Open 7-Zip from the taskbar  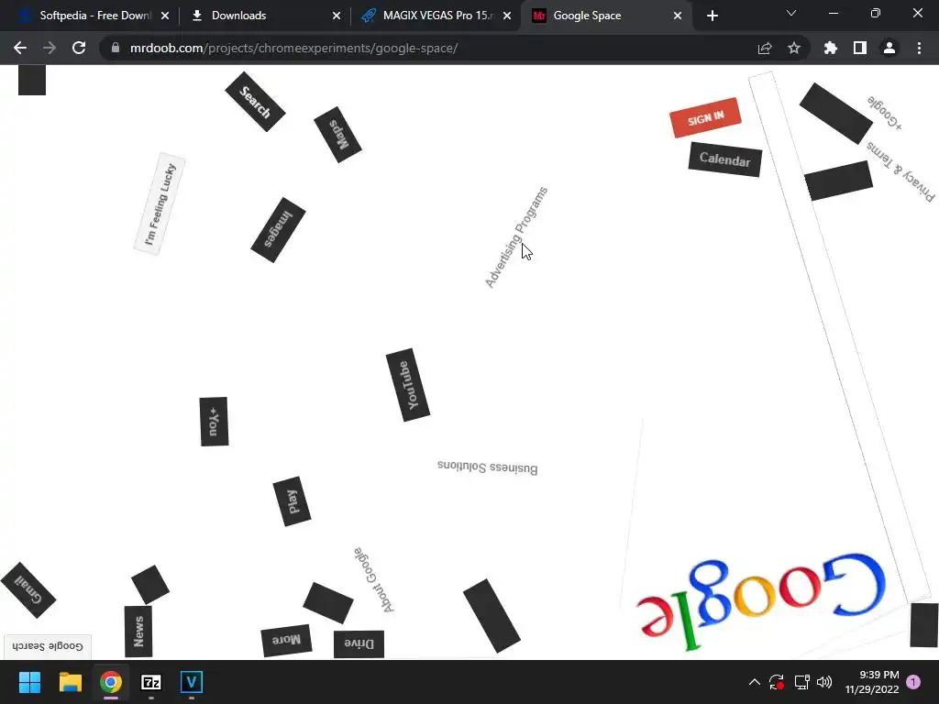point(151,682)
